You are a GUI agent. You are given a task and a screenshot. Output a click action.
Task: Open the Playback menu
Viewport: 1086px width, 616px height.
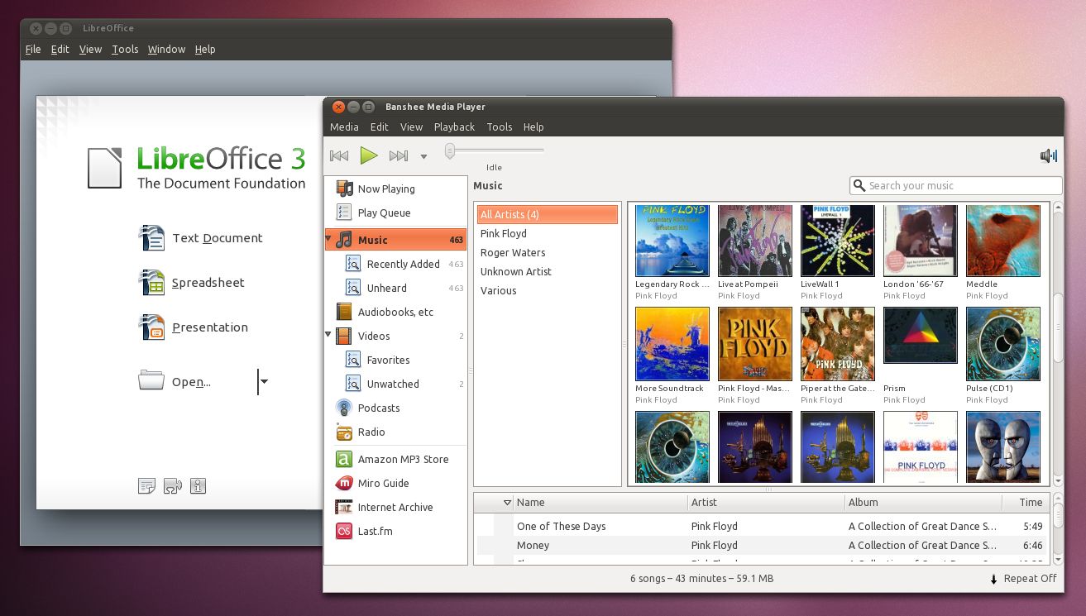point(454,127)
